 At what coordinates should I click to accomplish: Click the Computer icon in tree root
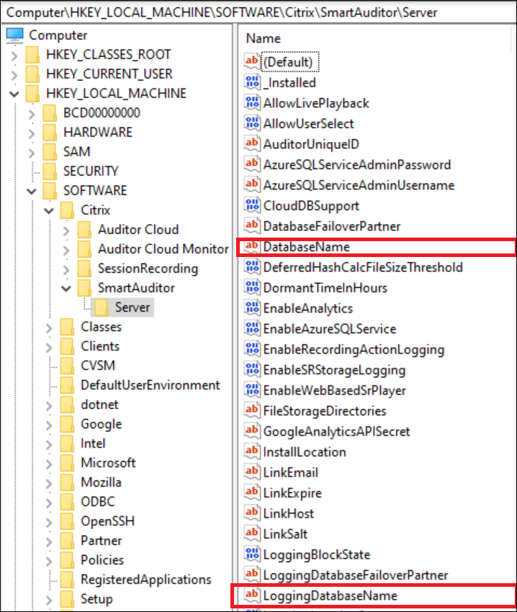[15, 35]
